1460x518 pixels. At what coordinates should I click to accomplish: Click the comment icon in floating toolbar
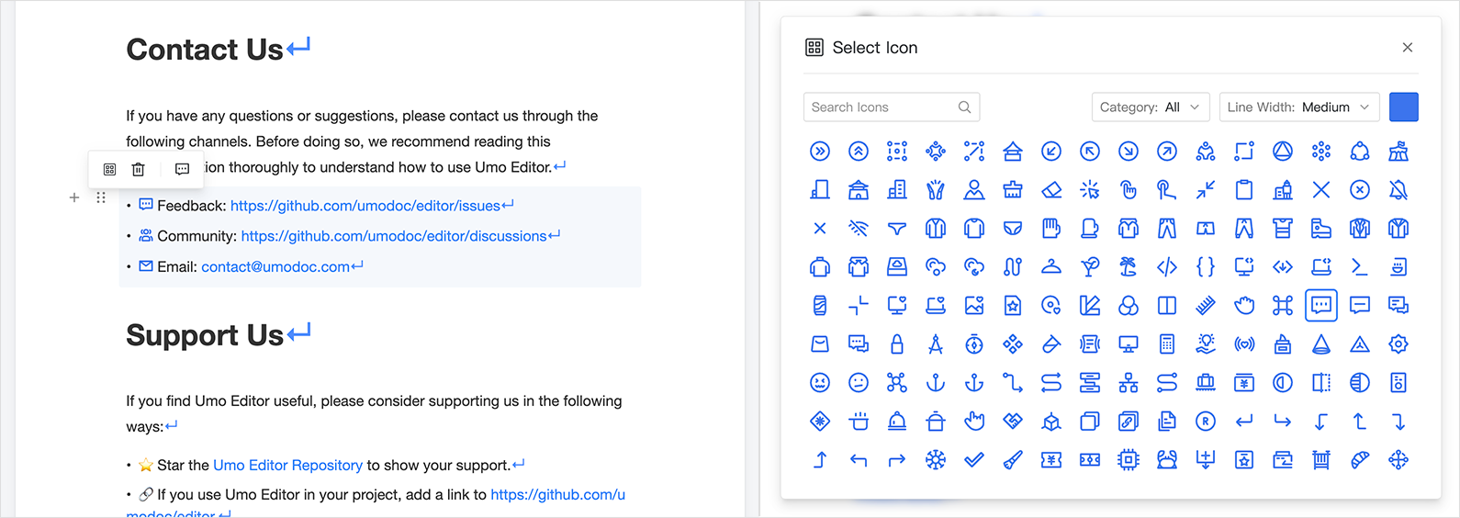[182, 169]
